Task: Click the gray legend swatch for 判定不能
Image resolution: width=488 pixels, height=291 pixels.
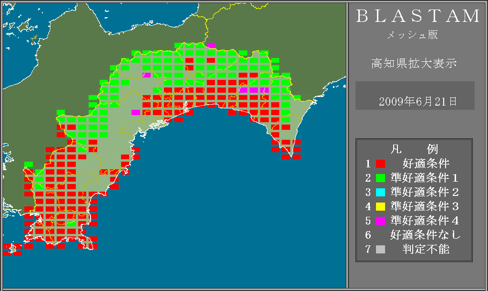Action: tap(380, 249)
